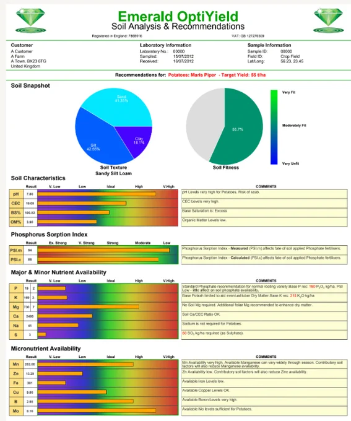The width and height of the screenshot is (351, 421).
Task: Click the soil fitness gradient legend bar
Action: 274,127
